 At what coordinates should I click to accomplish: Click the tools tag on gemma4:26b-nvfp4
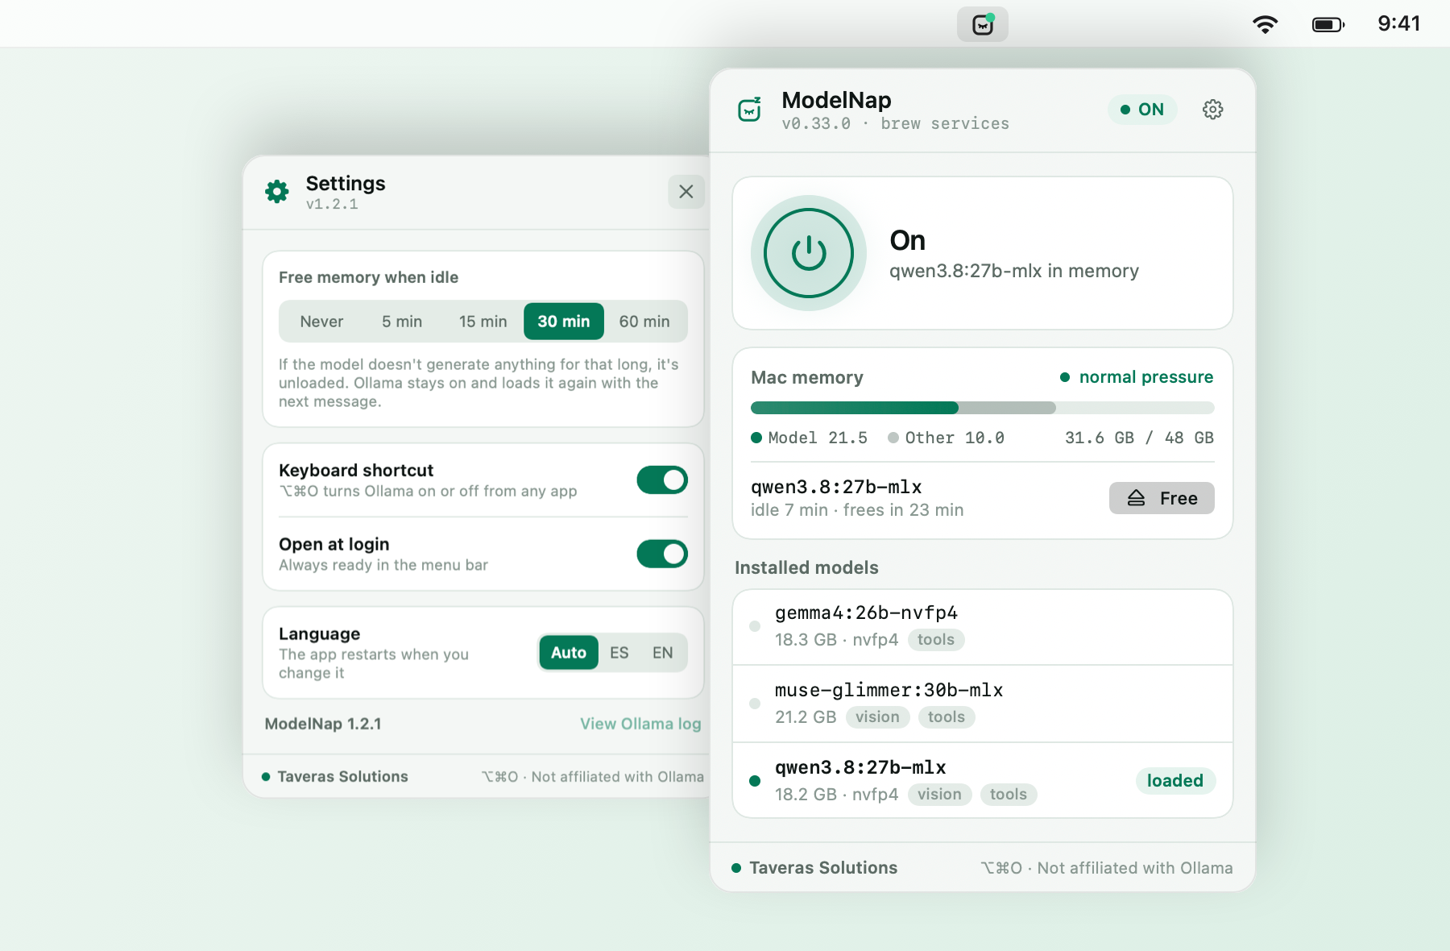(936, 640)
